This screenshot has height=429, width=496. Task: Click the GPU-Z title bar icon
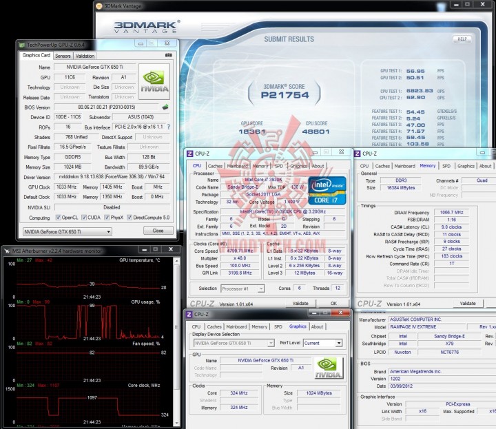pyautogui.click(x=21, y=45)
